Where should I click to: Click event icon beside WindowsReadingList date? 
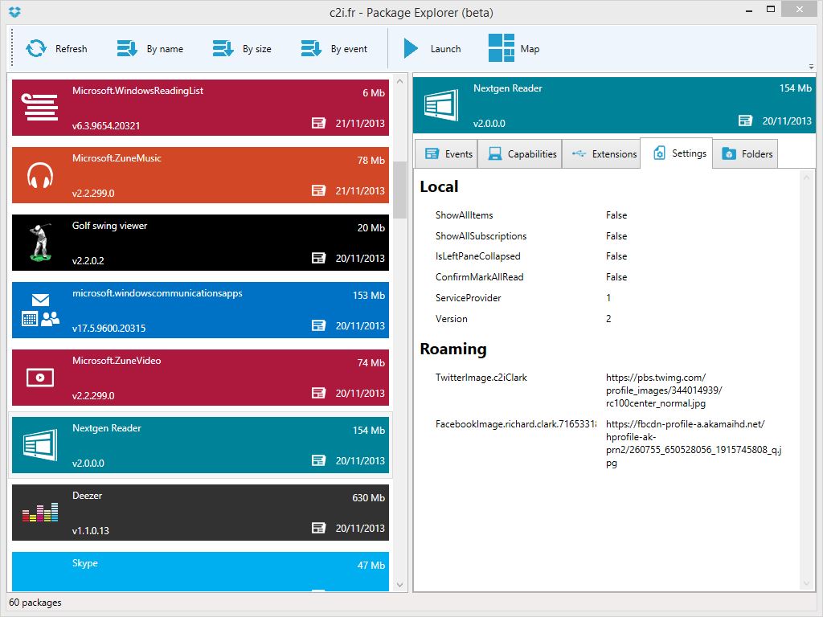coord(318,123)
